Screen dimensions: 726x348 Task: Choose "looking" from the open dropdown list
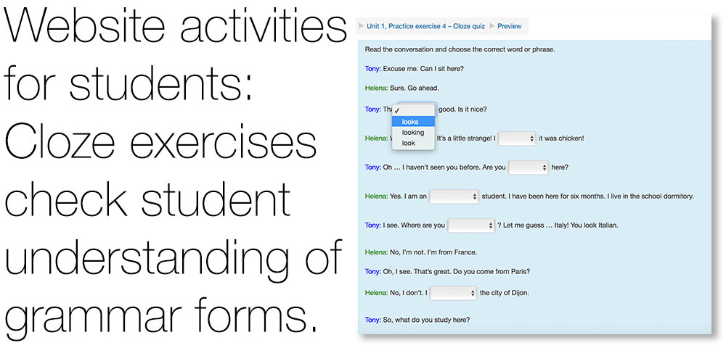pyautogui.click(x=413, y=132)
